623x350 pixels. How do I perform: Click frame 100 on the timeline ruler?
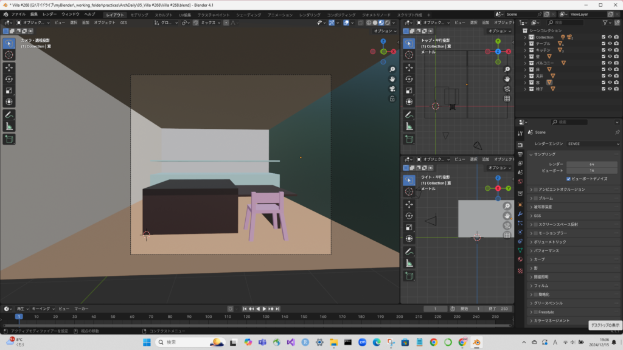pyautogui.click(x=209, y=317)
